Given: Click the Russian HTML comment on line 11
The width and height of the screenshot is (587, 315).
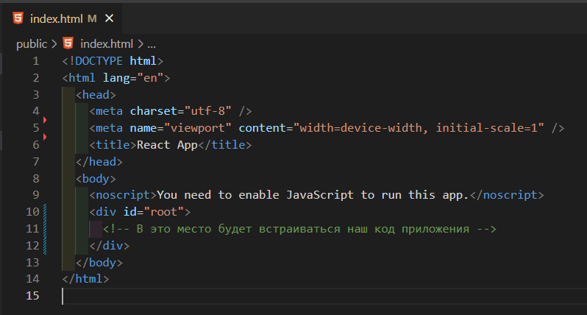Looking at the screenshot, I should pyautogui.click(x=299, y=228).
